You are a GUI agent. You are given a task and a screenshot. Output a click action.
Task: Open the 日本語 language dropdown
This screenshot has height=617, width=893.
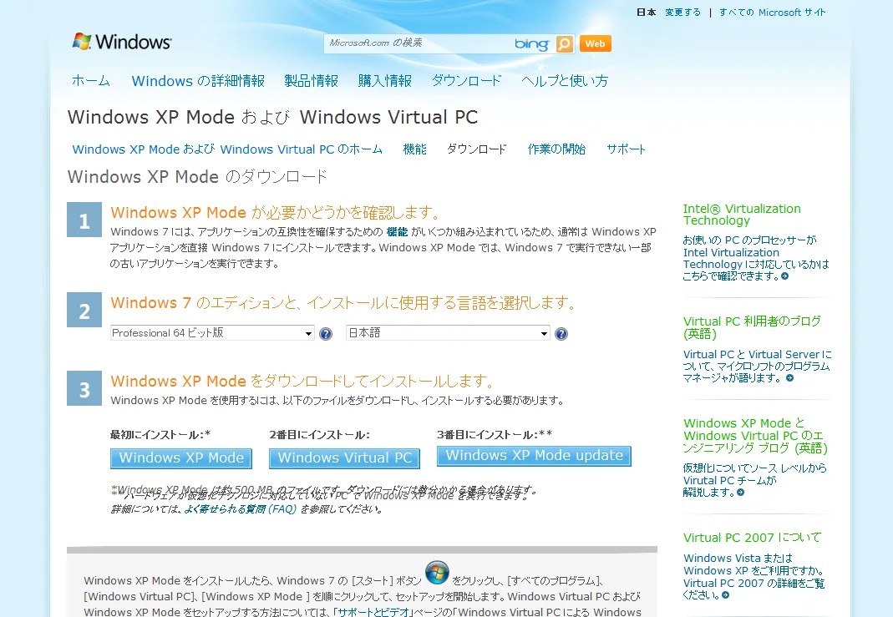pyautogui.click(x=448, y=333)
